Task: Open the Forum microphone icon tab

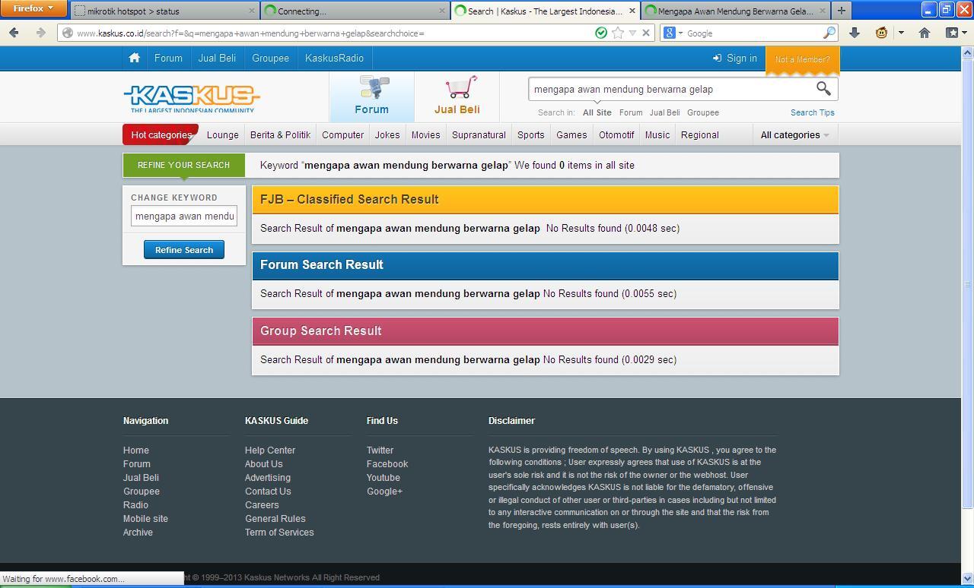Action: [x=371, y=96]
